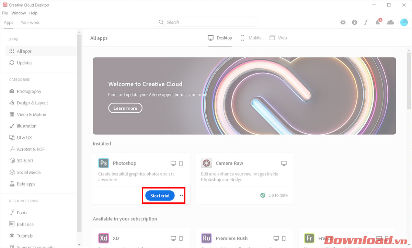Image resolution: width=412 pixels, height=248 pixels.
Task: Click the search magnifier icon
Action: 161,22
